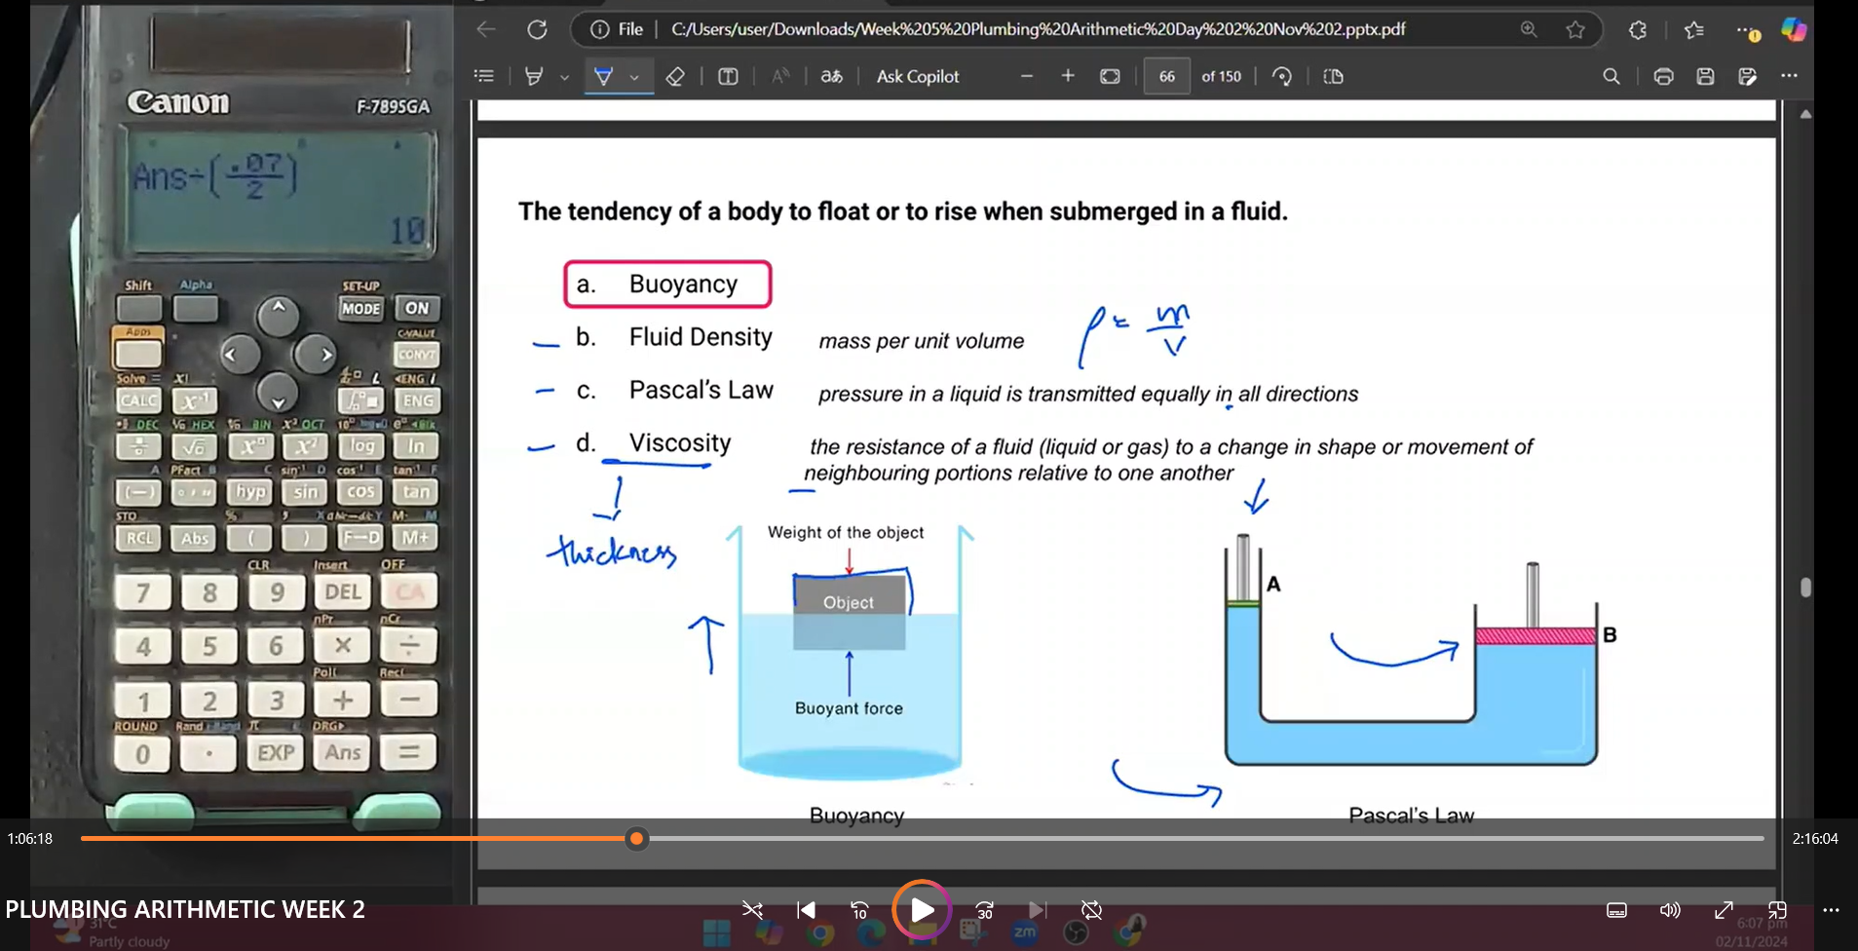Toggle captions in the video player
The image size is (1858, 951).
[1616, 910]
